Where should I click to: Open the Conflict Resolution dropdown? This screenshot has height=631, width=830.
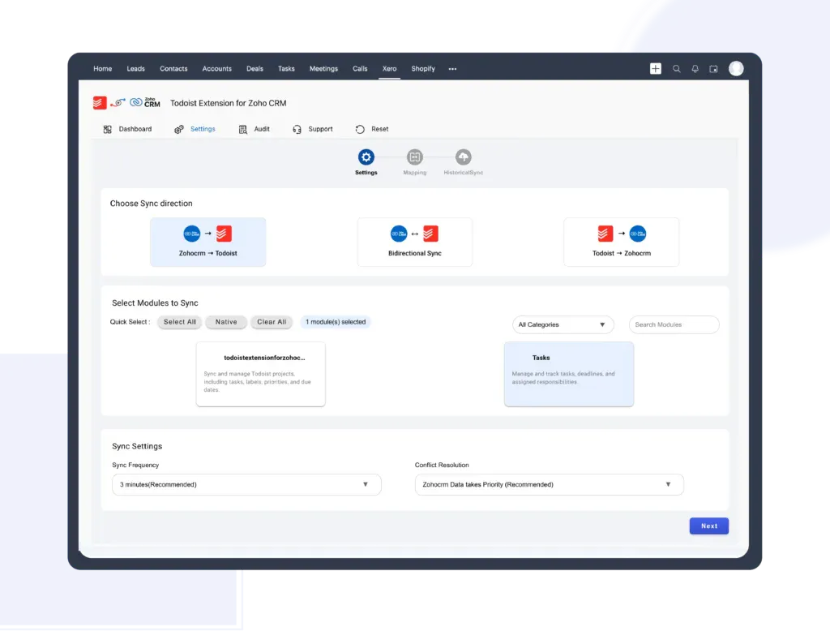[549, 485]
